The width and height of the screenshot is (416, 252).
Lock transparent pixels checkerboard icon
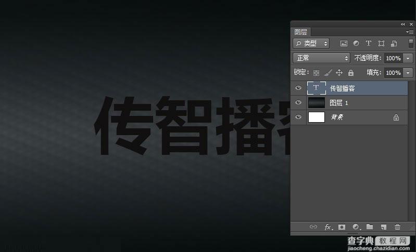[316, 73]
